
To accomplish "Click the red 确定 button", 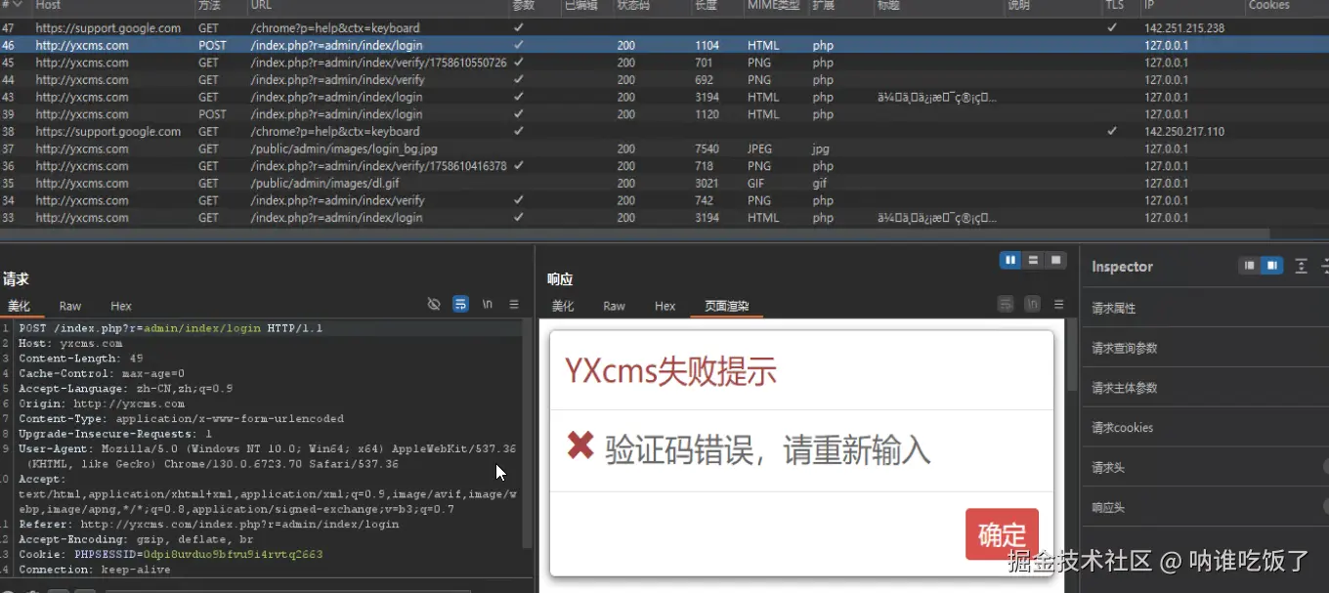I will click(x=1002, y=534).
